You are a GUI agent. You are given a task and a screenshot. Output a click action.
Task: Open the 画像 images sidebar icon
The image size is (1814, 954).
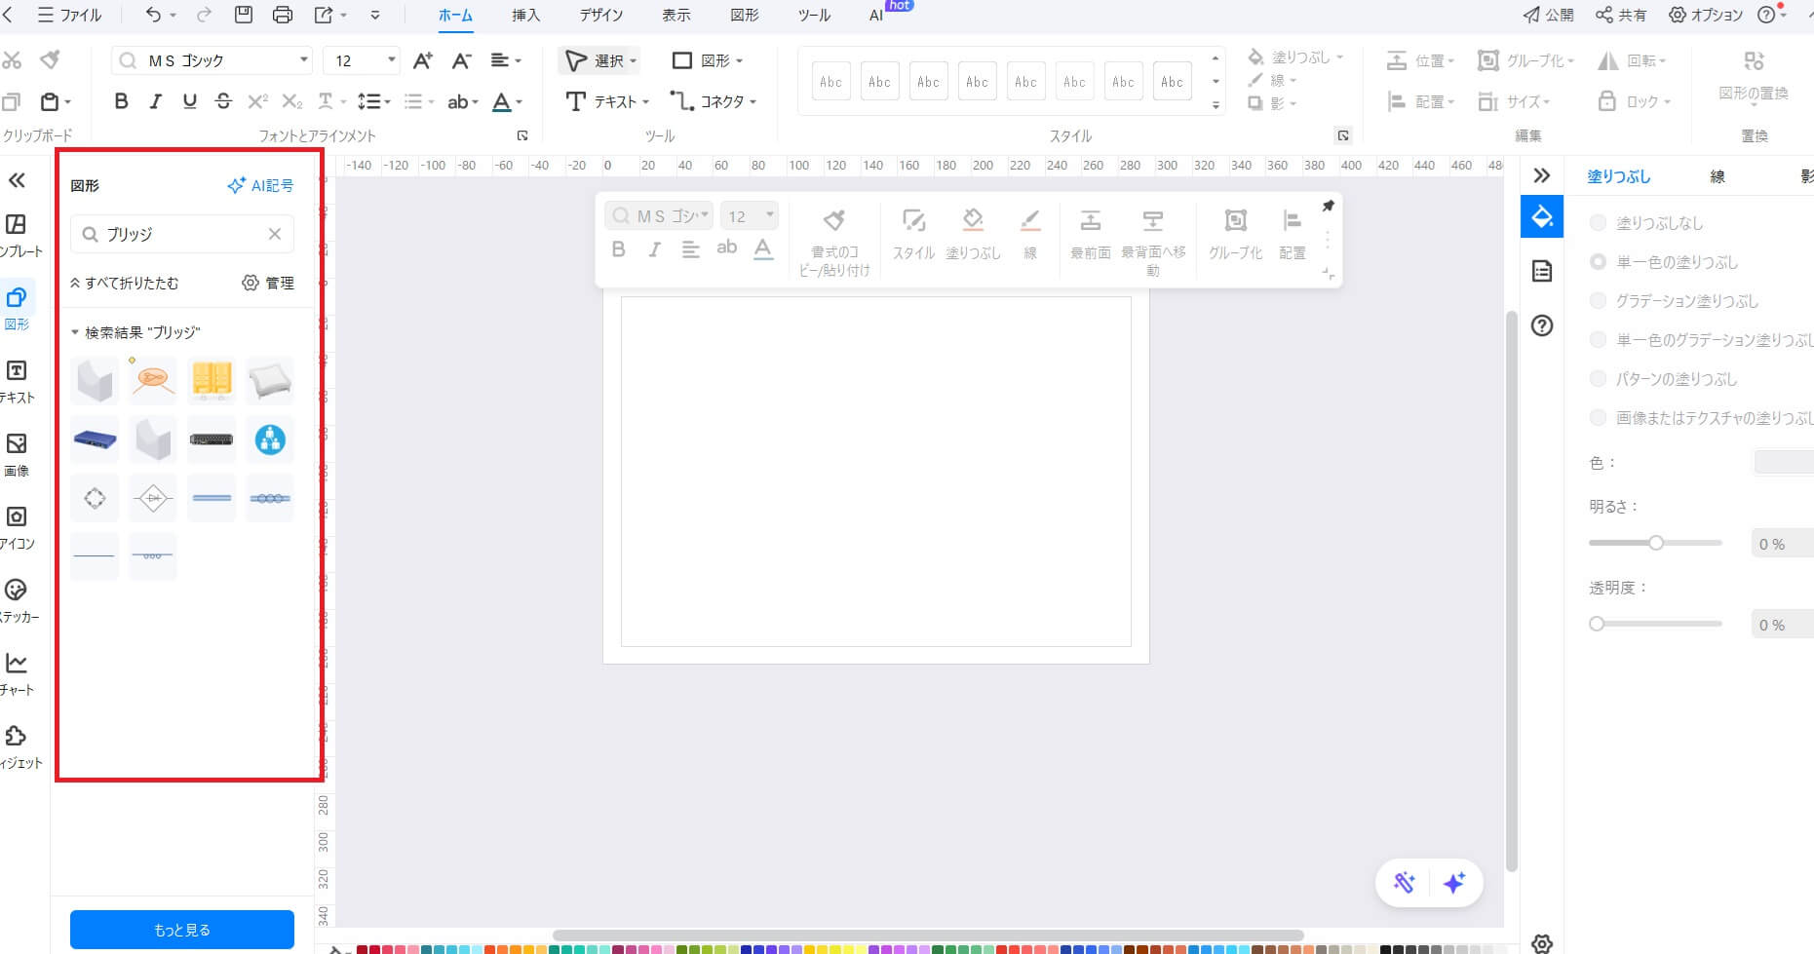(17, 454)
